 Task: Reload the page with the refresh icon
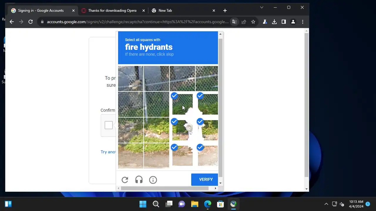(31, 22)
